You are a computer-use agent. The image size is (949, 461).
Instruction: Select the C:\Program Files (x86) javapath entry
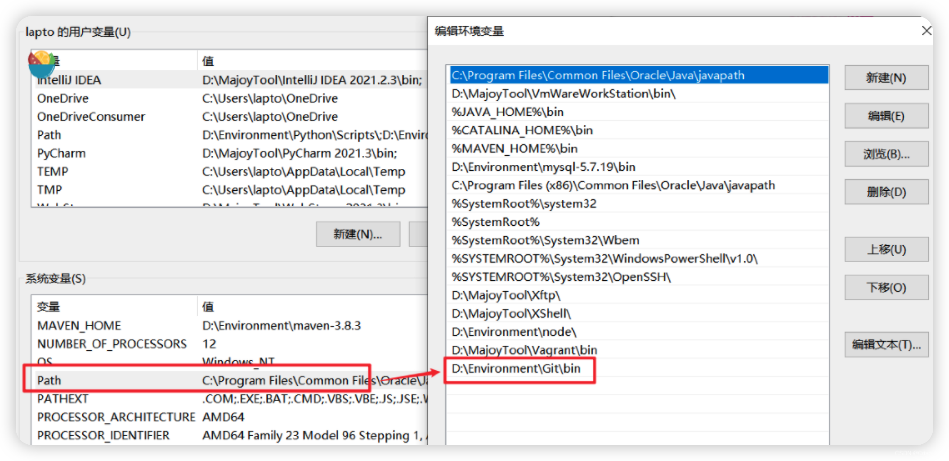pos(639,185)
